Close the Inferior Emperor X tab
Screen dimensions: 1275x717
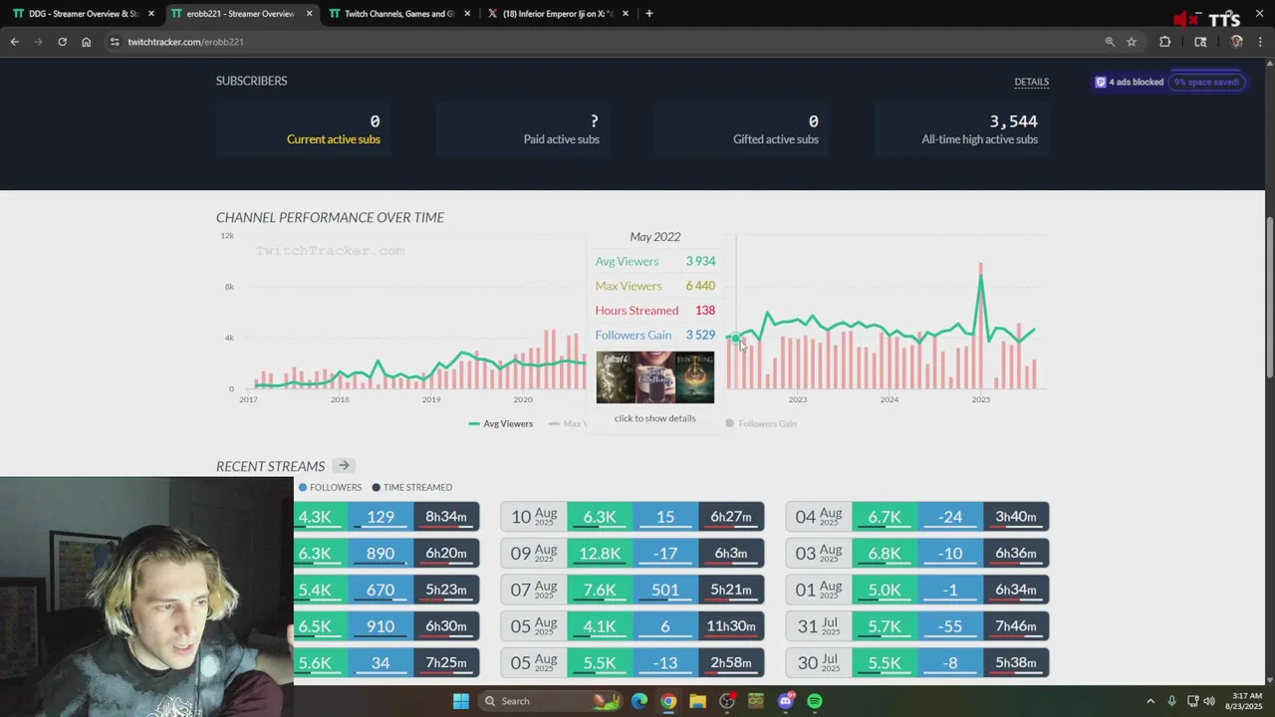625,14
